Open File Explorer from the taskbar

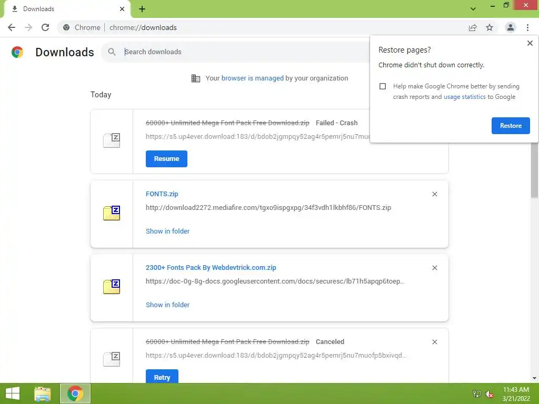43,393
